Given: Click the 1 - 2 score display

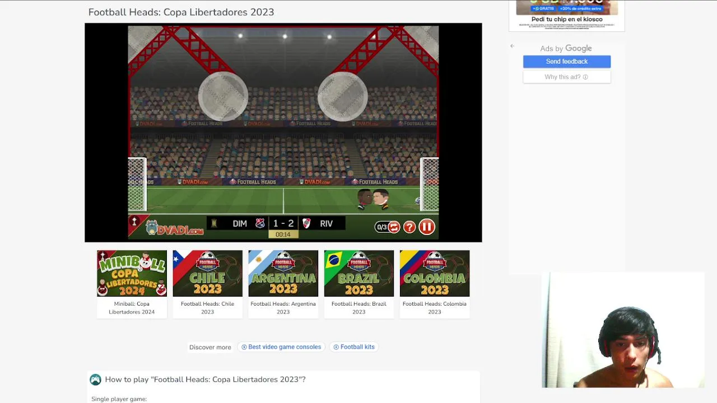Looking at the screenshot, I should tap(283, 223).
